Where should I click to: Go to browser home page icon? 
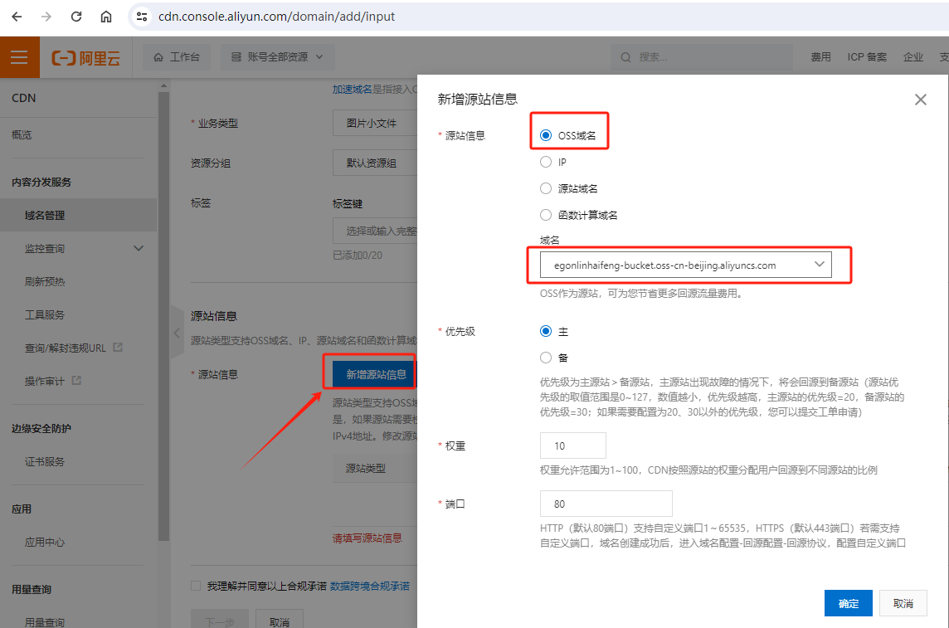click(x=106, y=17)
